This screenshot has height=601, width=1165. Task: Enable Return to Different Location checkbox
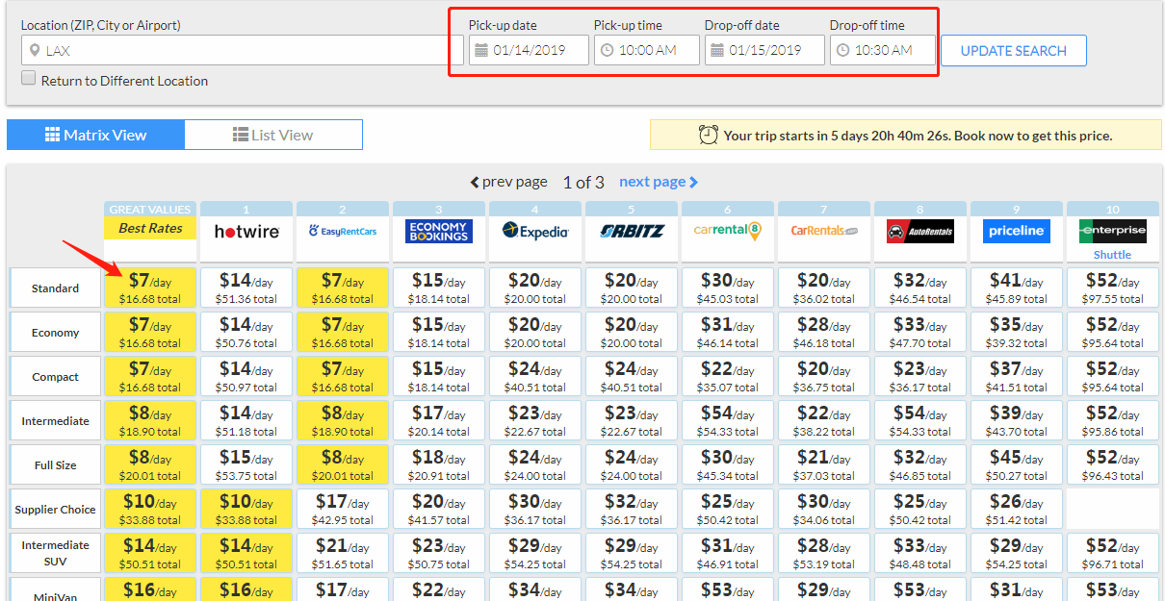[29, 79]
